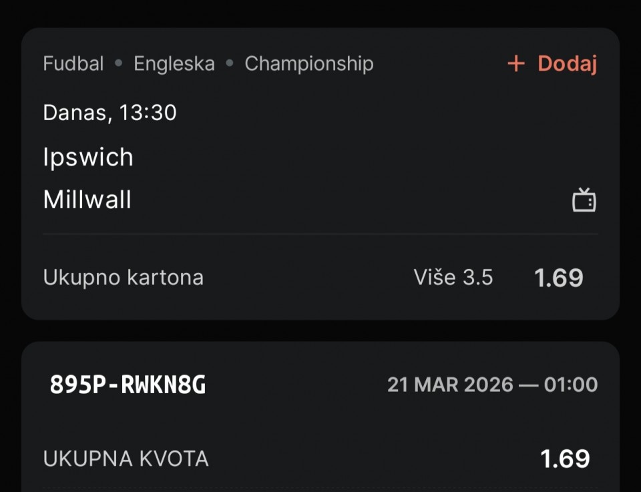Click the UKUPNA KVOTA label

click(126, 459)
